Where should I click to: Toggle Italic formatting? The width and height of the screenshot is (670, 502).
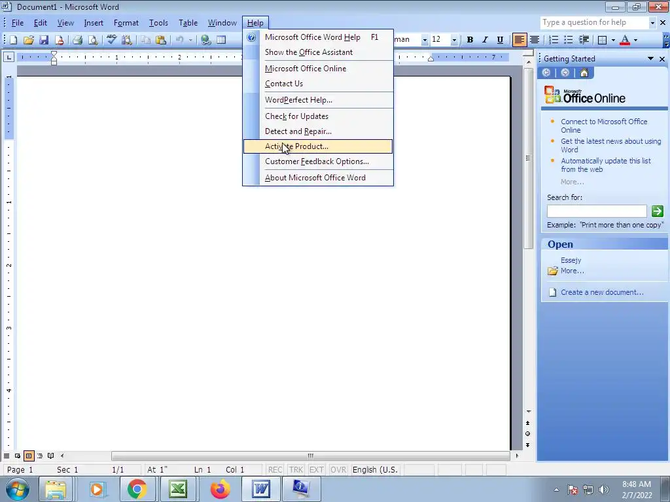pos(485,40)
